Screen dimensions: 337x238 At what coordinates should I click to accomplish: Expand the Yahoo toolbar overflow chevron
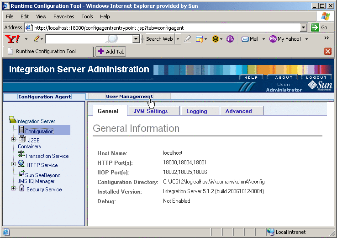tap(326, 38)
